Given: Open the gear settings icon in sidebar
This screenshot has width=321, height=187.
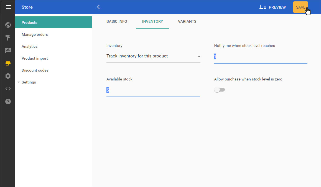Looking at the screenshot, I should click(8, 76).
